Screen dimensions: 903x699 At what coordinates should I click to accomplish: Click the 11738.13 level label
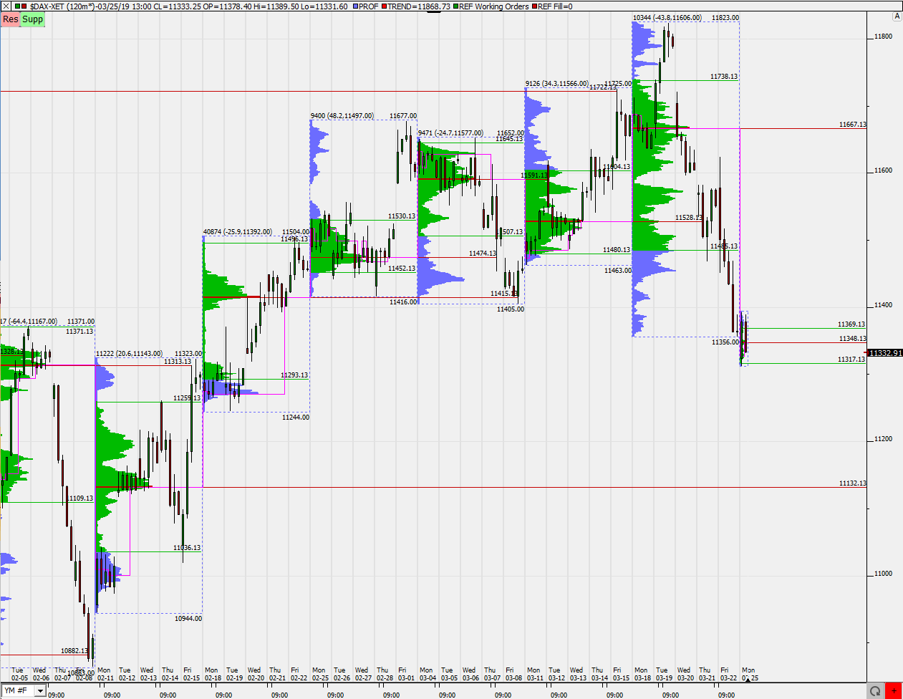(724, 77)
